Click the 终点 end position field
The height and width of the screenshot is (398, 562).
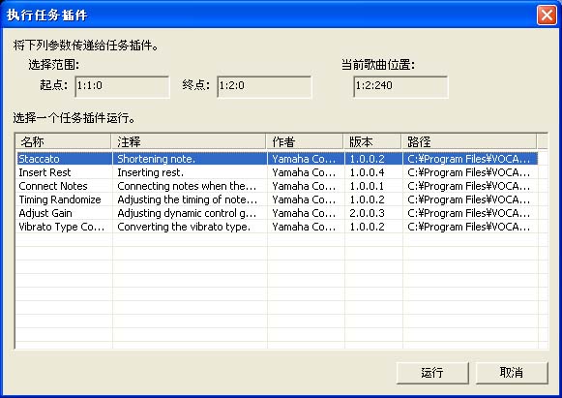(264, 86)
